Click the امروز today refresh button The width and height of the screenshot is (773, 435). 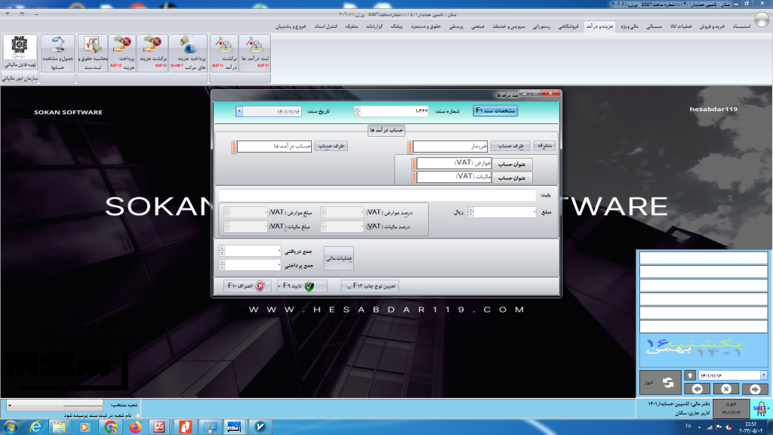[660, 383]
